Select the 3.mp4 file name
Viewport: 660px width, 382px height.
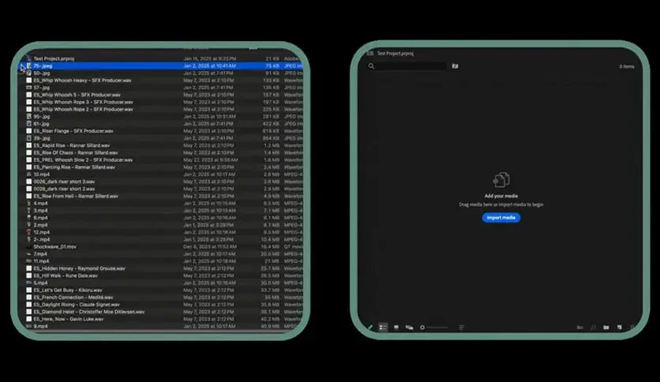(40, 211)
